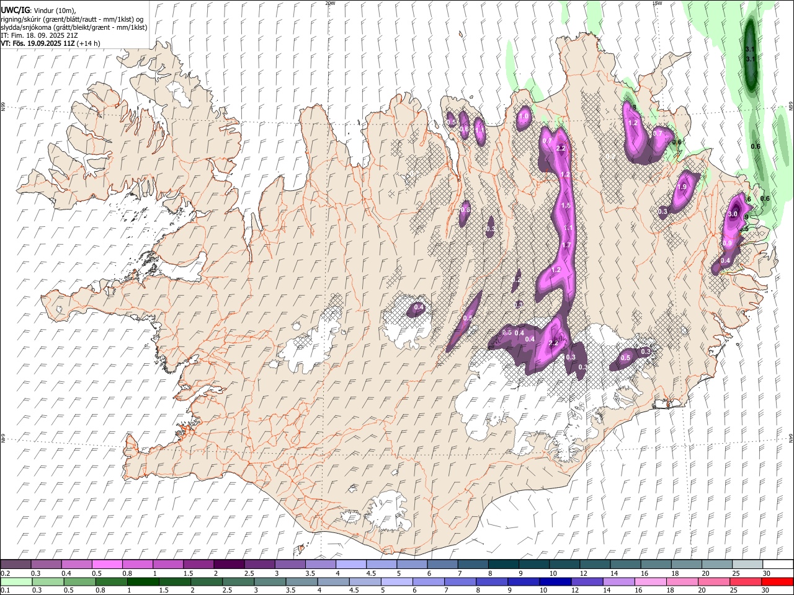Click the 3.5–4 lavender snow legend swatch
This screenshot has width=794, height=595.
tap(320, 565)
